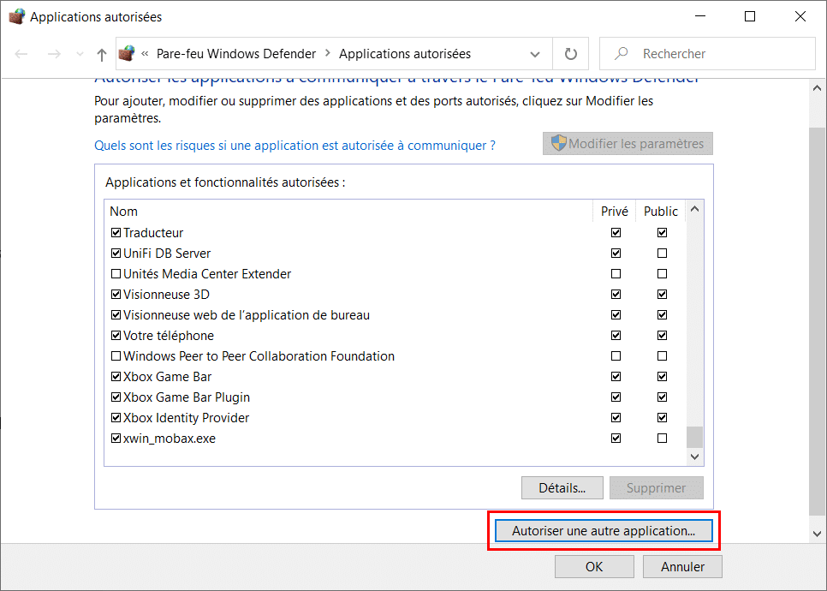Select the Xbox Identity Provider row text
The width and height of the screenshot is (827, 591).
coord(186,418)
